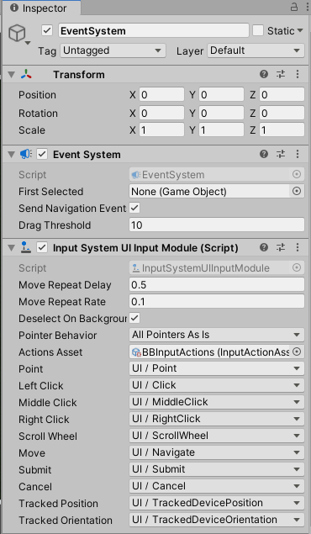Toggle the Static checkbox
The height and width of the screenshot is (534, 311).
258,30
